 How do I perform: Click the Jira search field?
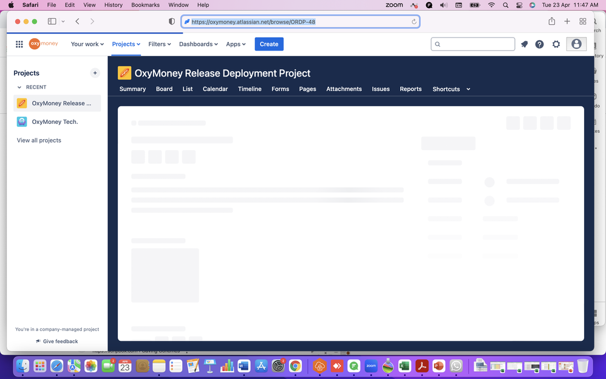pos(472,44)
